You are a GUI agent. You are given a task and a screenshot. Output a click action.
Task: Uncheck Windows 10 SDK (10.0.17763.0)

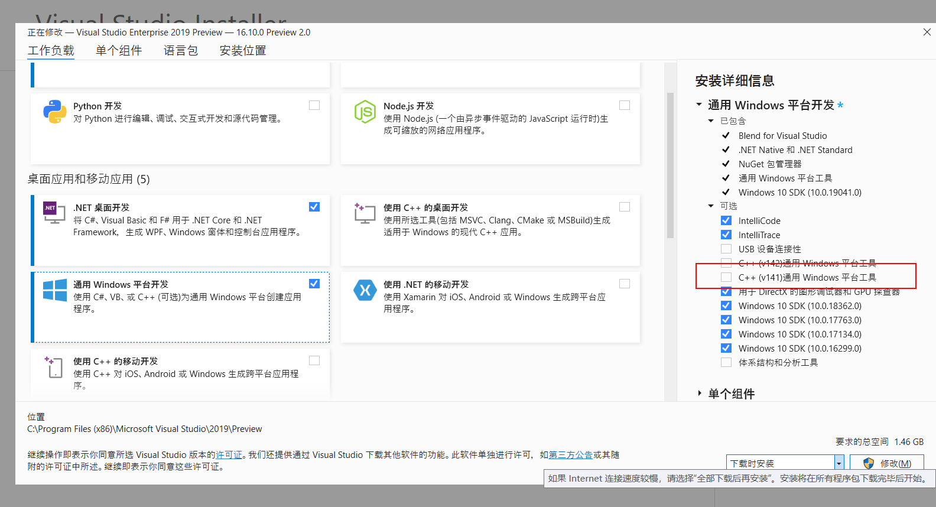pos(726,320)
